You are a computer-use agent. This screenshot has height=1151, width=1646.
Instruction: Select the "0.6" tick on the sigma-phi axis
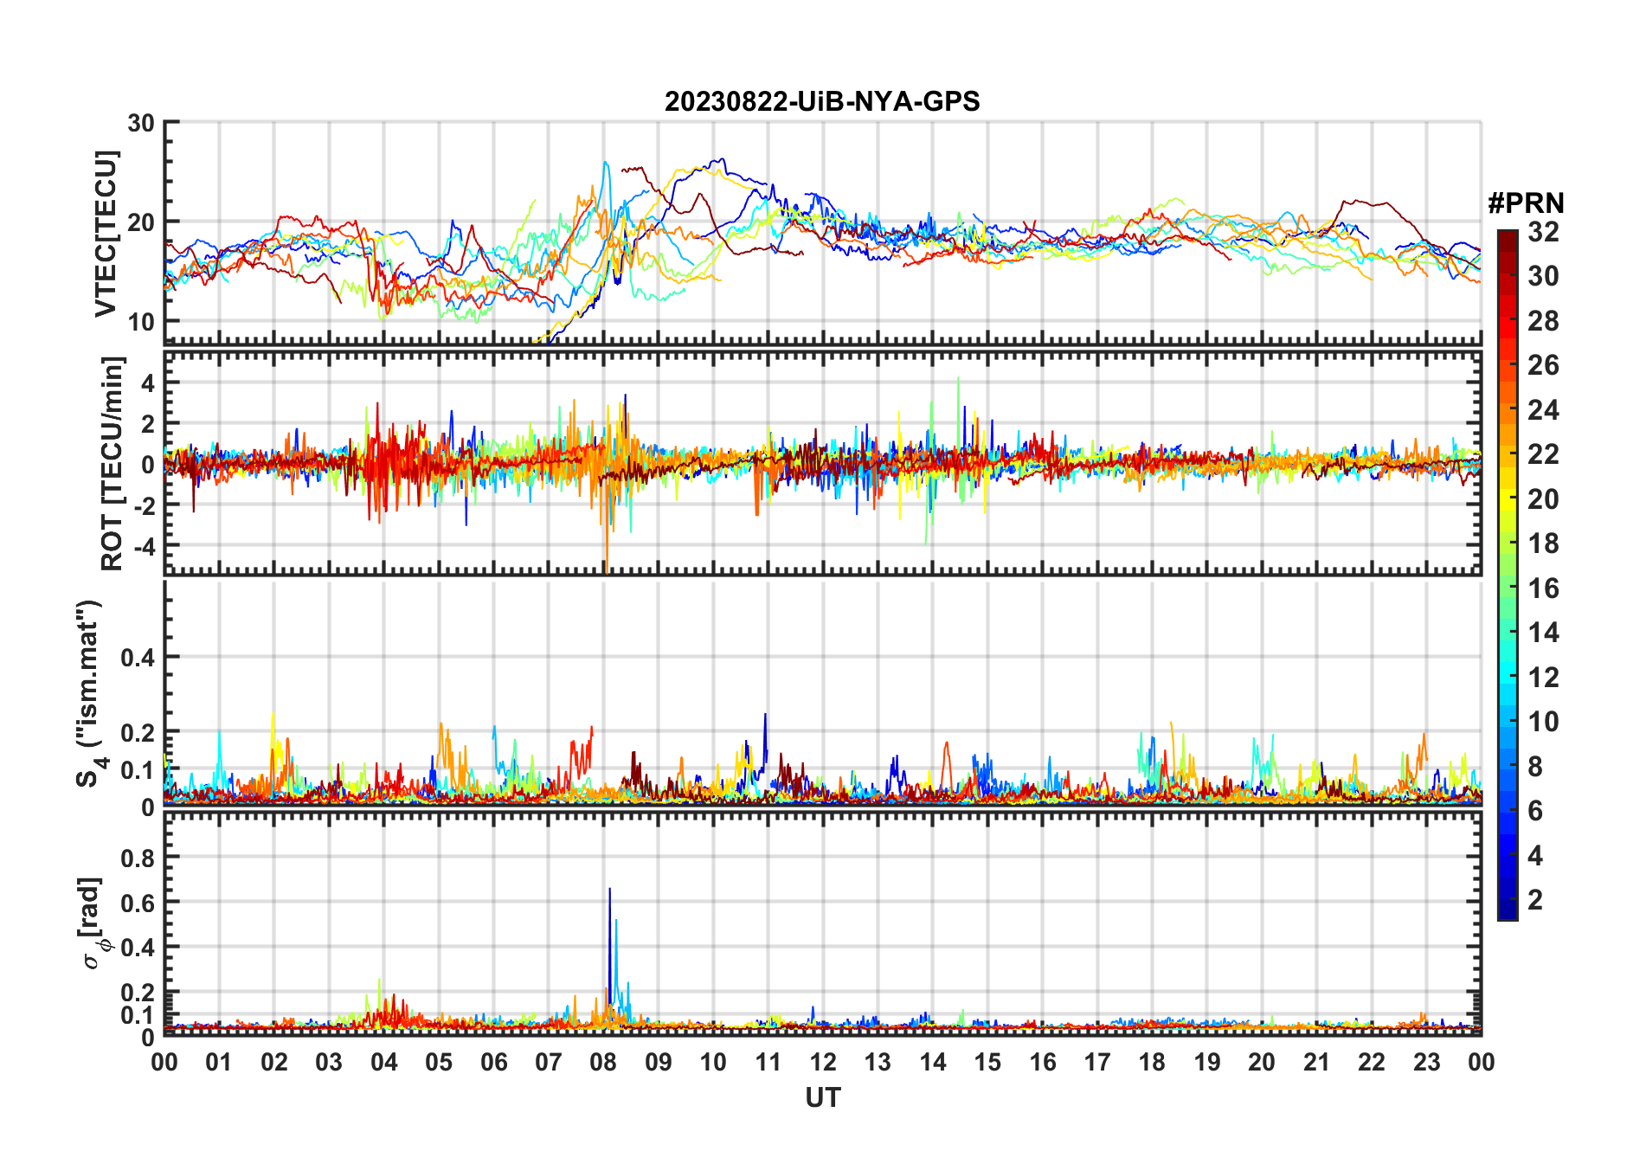click(x=138, y=903)
